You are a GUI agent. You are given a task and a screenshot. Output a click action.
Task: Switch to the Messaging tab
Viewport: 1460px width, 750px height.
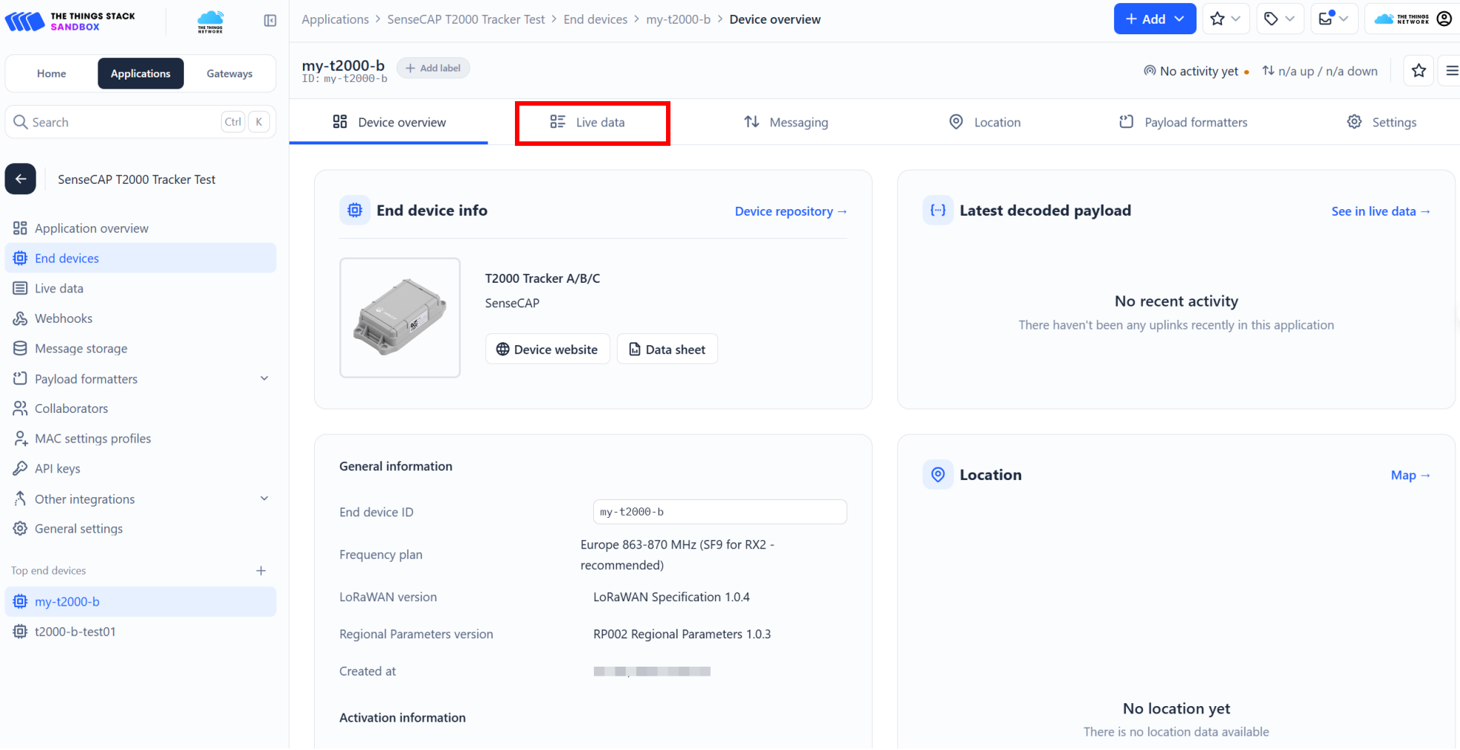click(786, 123)
